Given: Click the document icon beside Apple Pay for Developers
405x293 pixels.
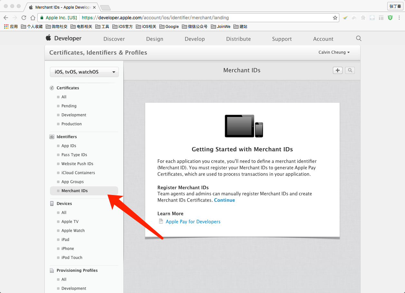Looking at the screenshot, I should [161, 221].
